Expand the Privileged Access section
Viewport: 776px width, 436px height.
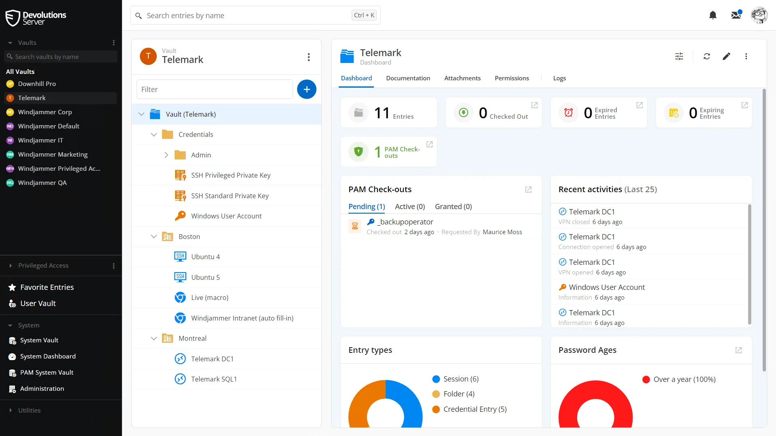[x=11, y=266]
